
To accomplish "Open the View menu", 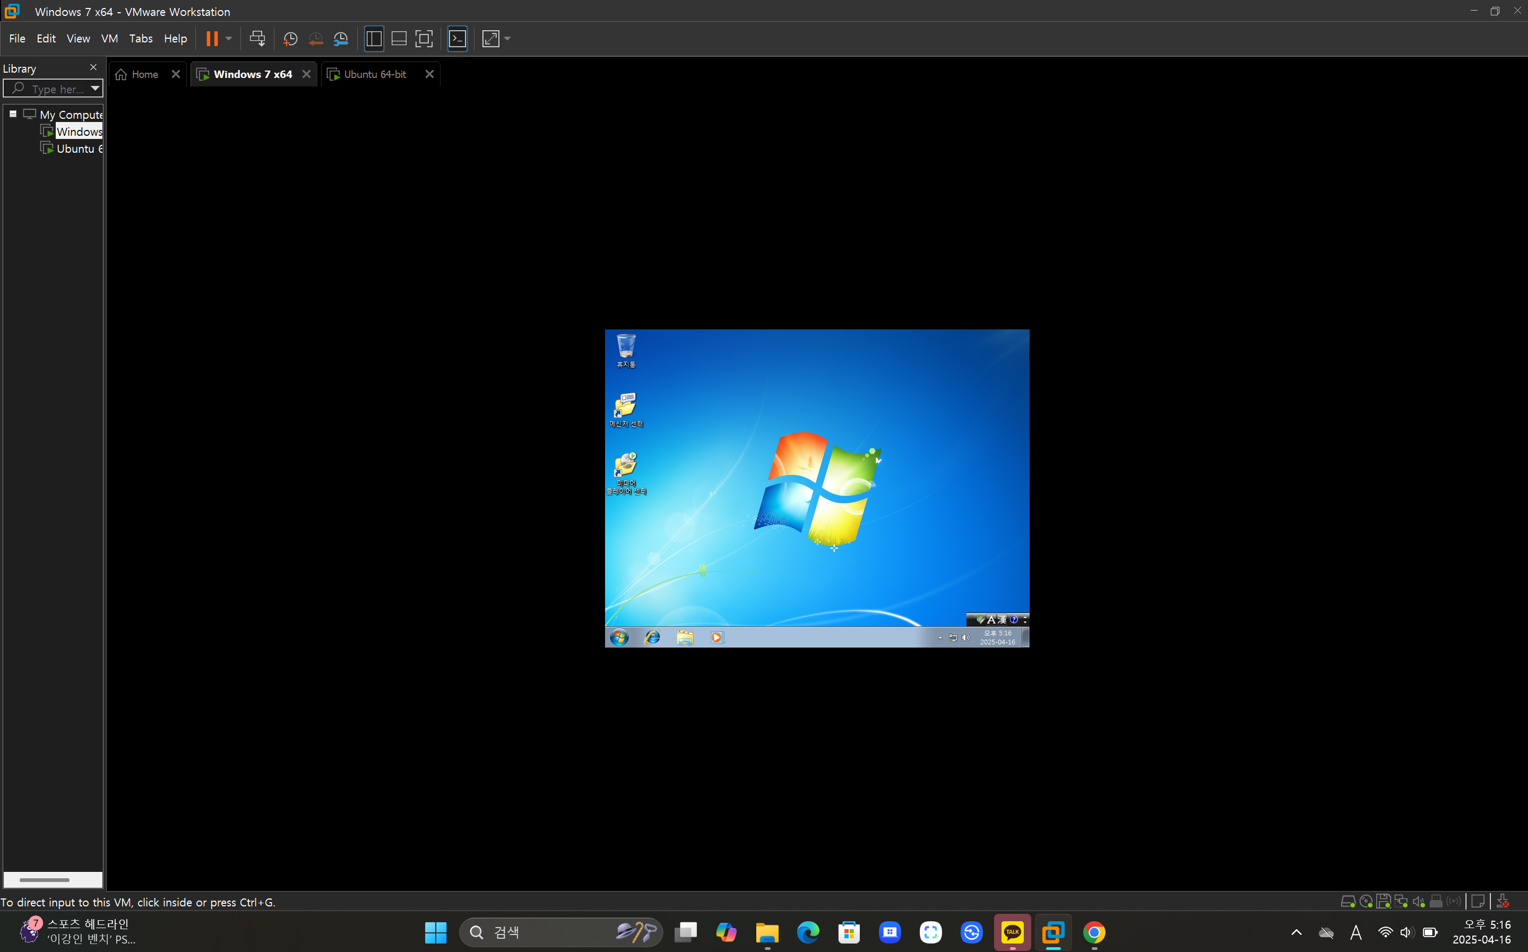I will click(x=78, y=38).
